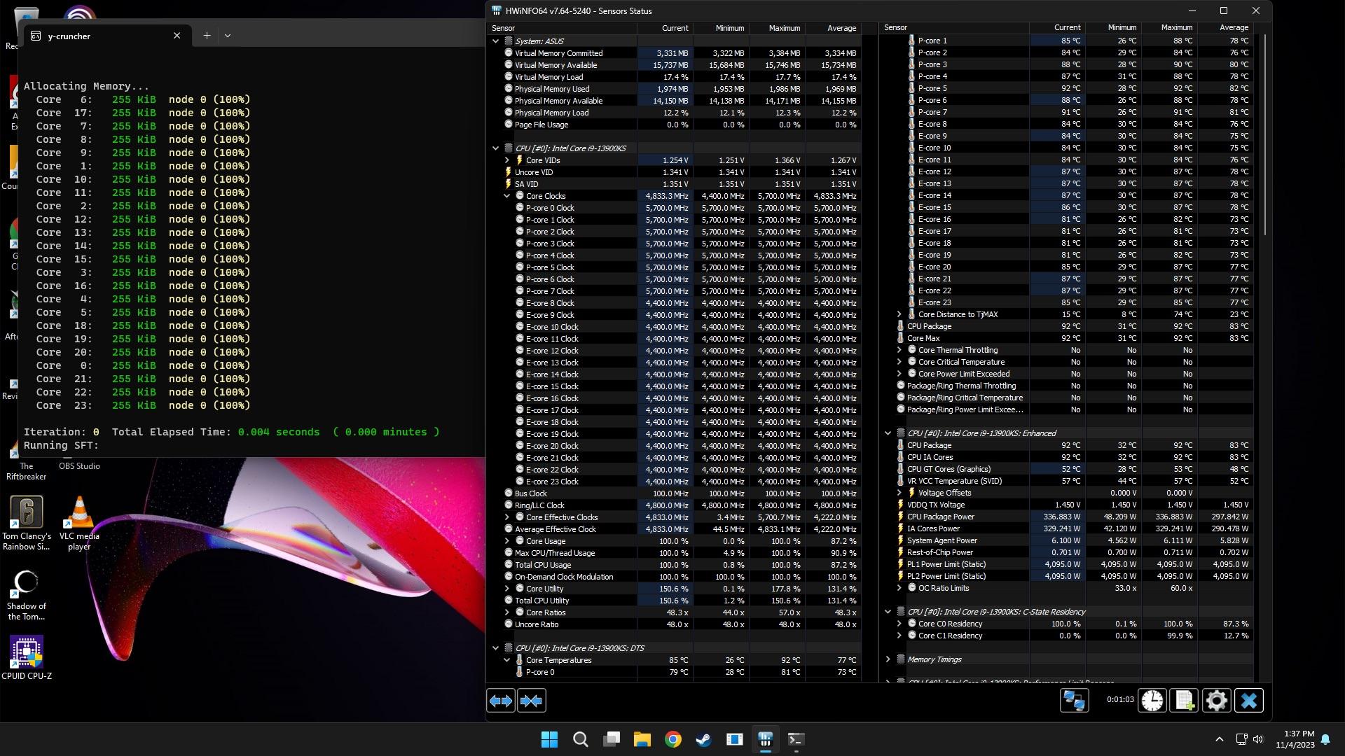Expand the OC Ratio Limits row
This screenshot has width=1345, height=756.
coord(899,588)
